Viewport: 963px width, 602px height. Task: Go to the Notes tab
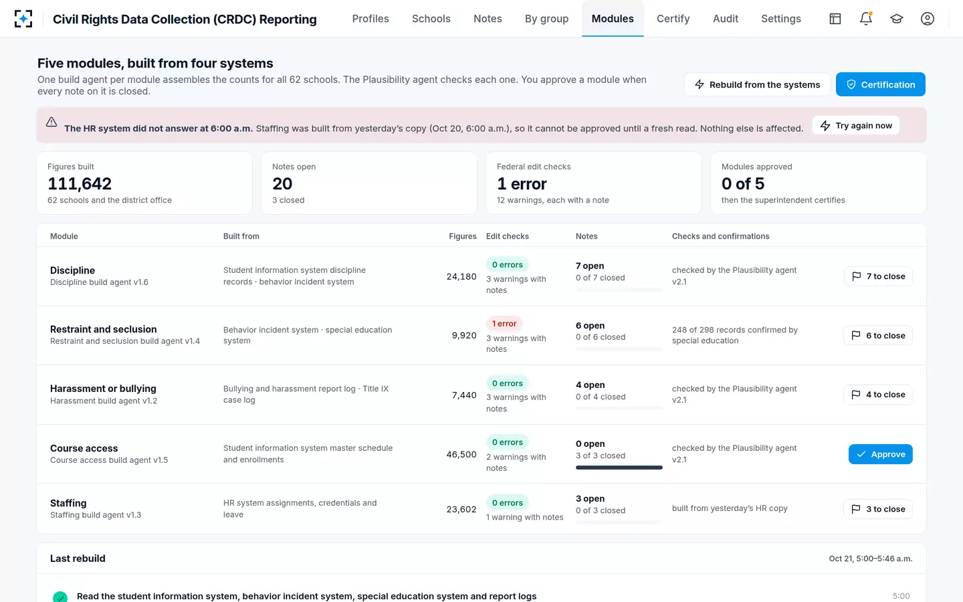[x=488, y=19]
